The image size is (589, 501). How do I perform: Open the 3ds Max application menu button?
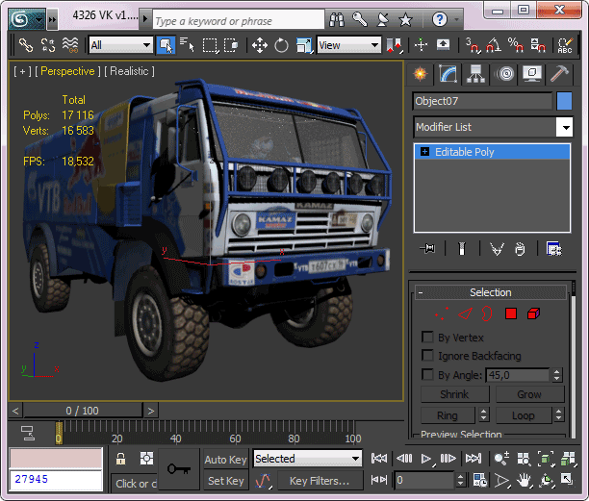(26, 19)
